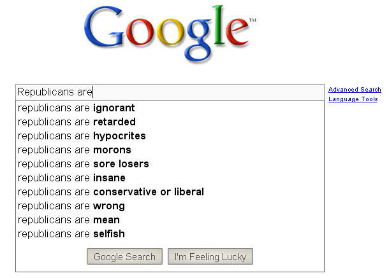389x278 pixels.
Task: Choose the "republicans are sore losers" suggestion
Action: click(x=84, y=164)
